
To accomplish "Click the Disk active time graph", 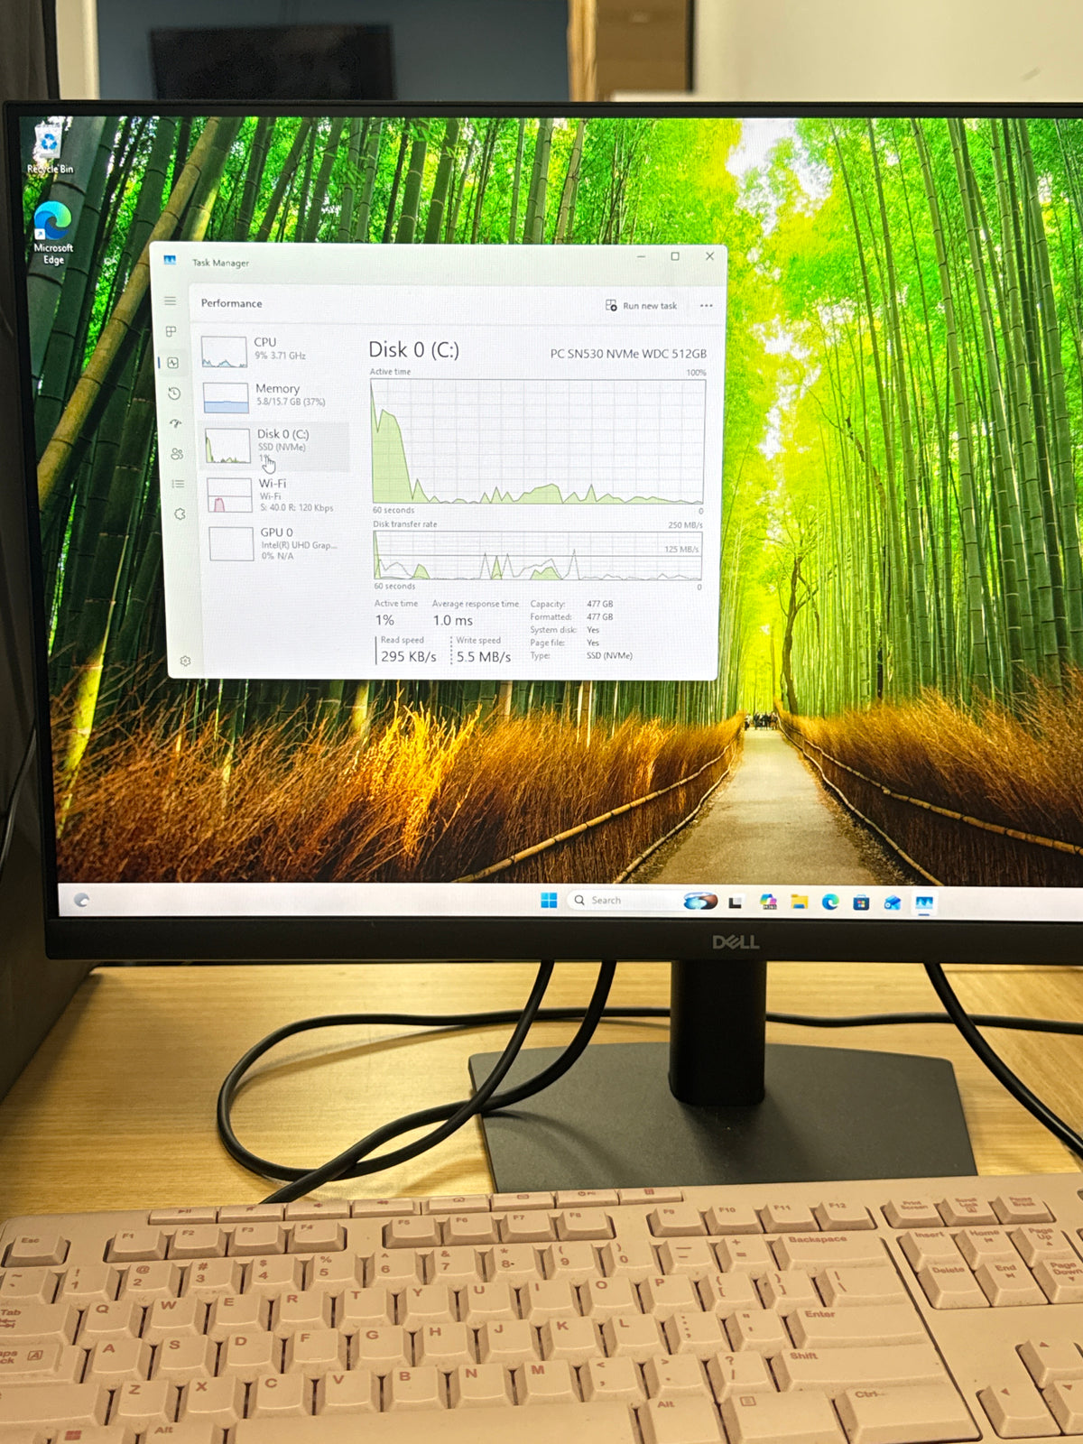I will (537, 441).
